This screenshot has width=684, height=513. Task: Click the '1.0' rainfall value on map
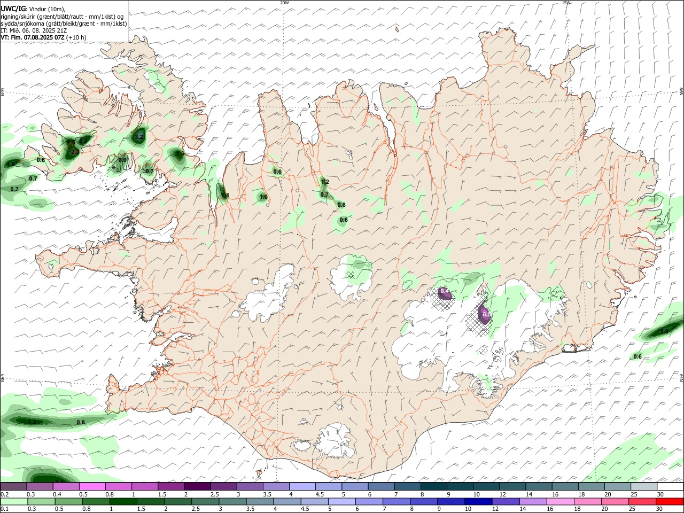point(263,197)
